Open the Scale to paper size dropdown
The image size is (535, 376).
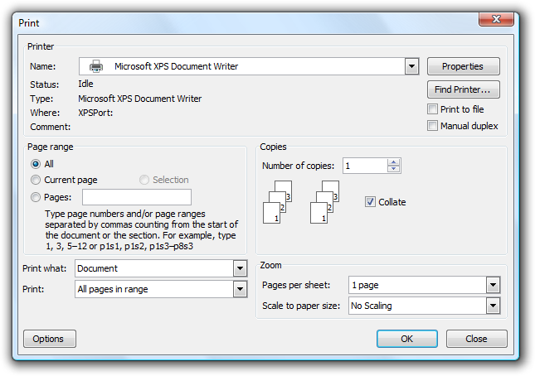[x=493, y=306]
